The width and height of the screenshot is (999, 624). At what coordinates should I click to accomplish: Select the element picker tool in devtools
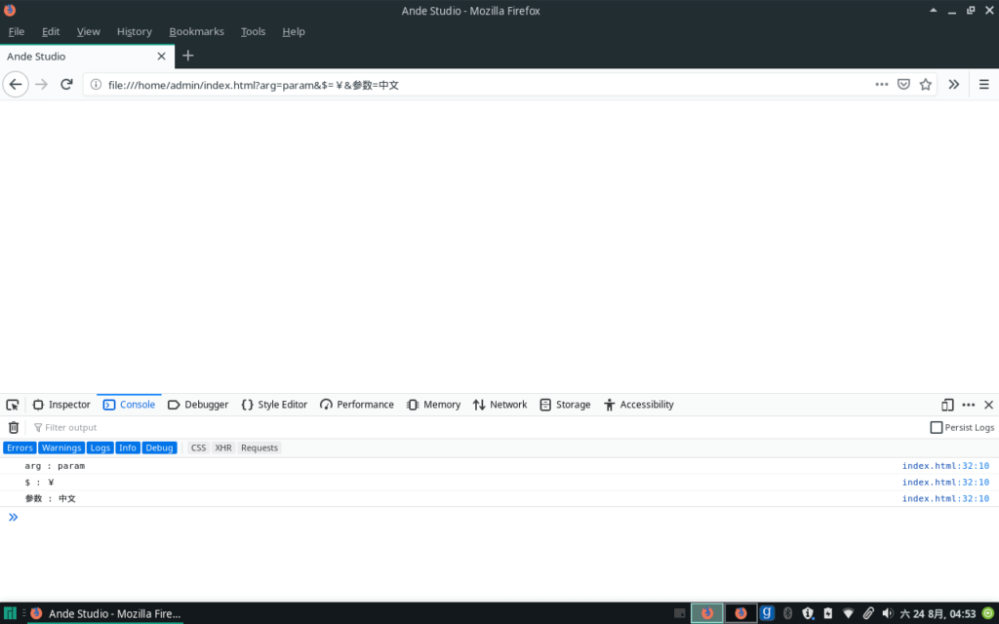pyautogui.click(x=13, y=405)
